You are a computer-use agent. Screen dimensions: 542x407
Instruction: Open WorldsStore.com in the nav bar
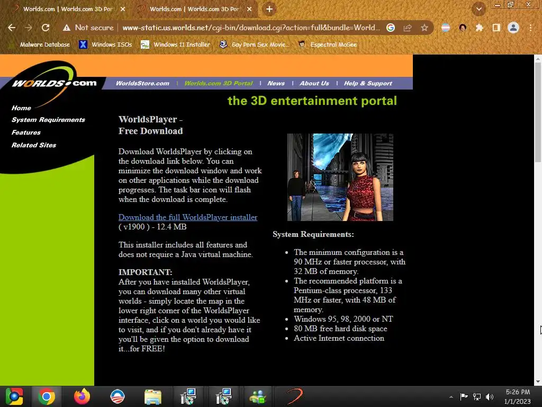(x=142, y=83)
